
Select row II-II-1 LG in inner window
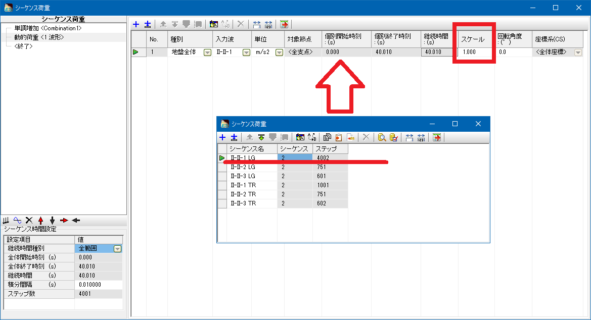252,158
